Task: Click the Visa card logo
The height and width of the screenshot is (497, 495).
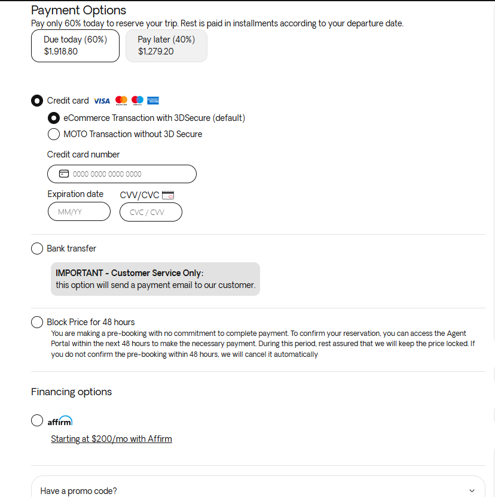Action: point(102,101)
